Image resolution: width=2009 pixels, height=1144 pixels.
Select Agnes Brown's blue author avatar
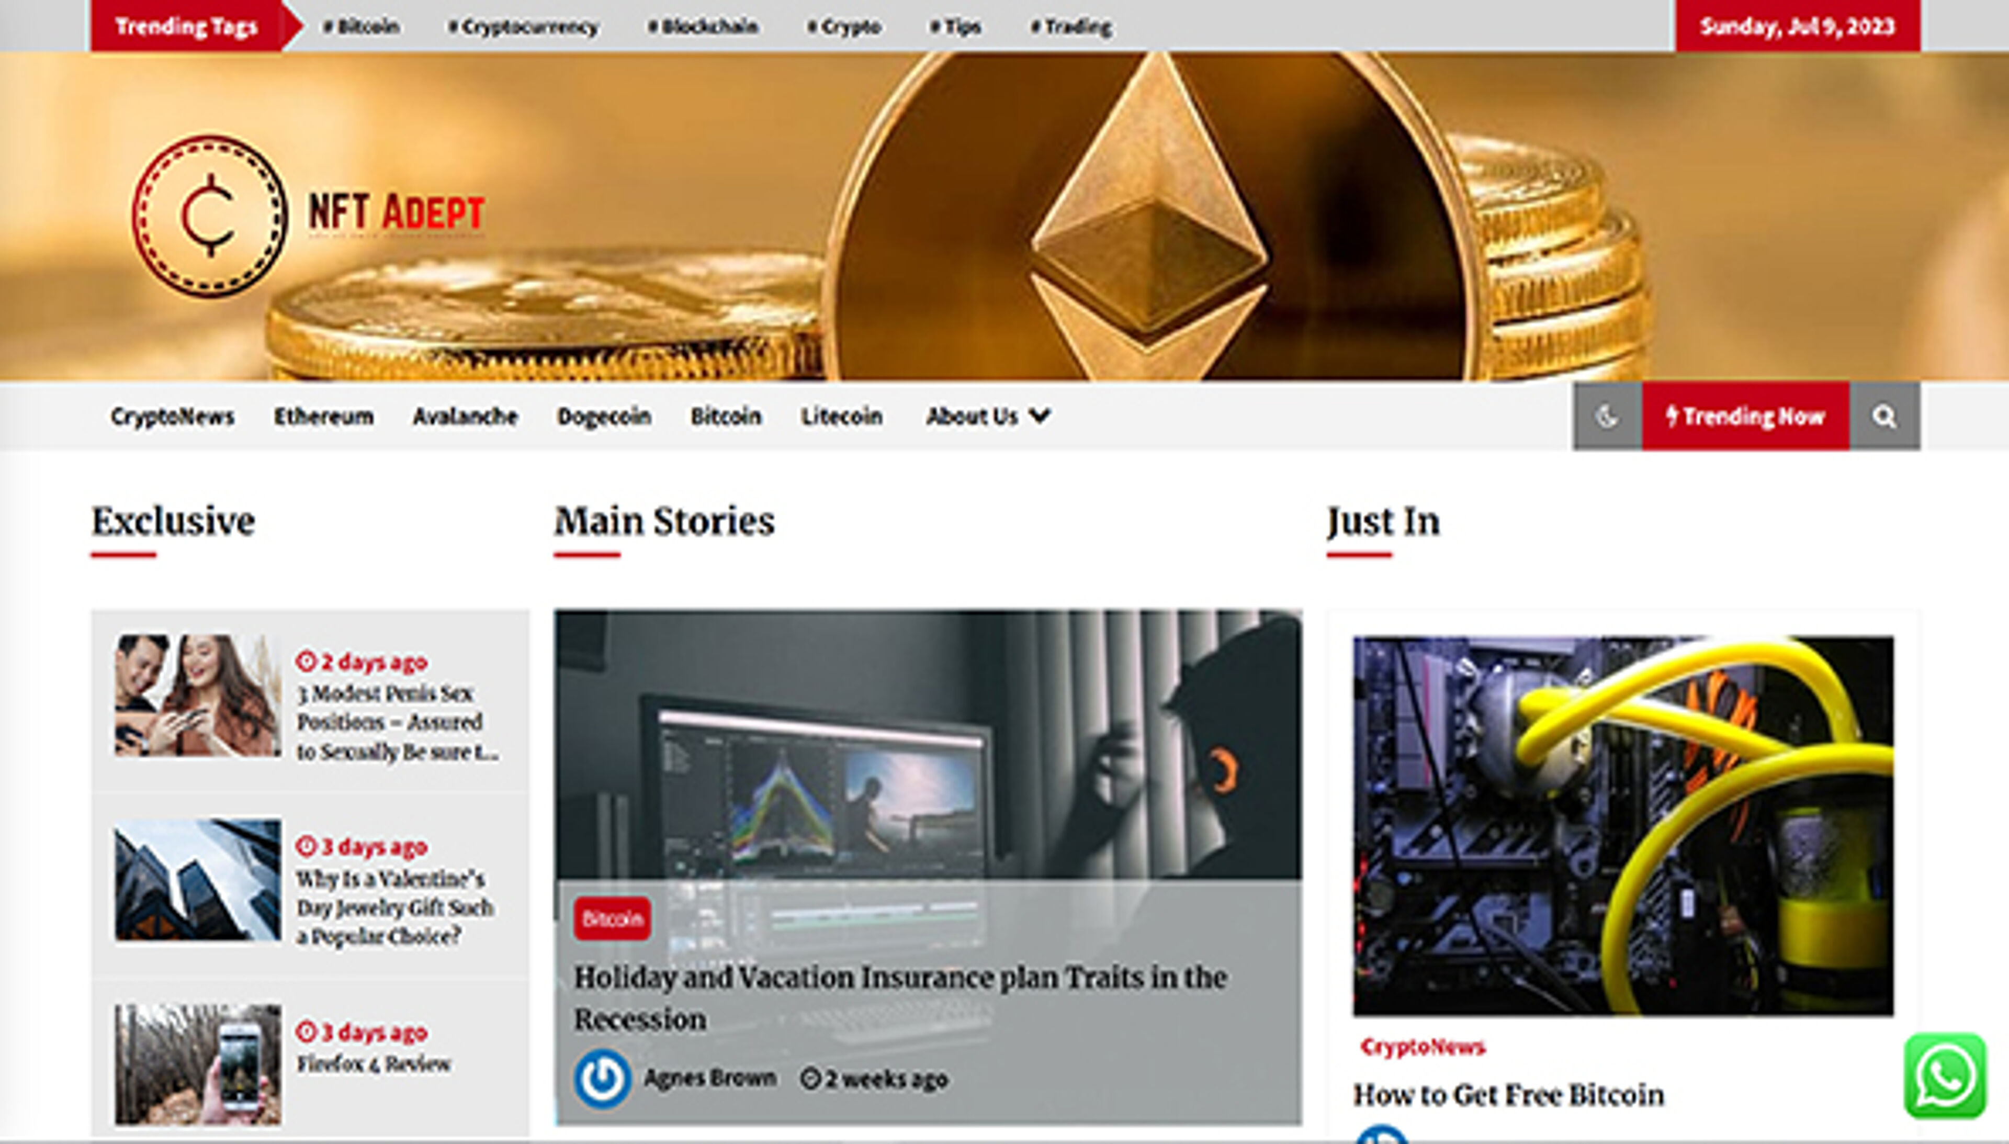[603, 1078]
